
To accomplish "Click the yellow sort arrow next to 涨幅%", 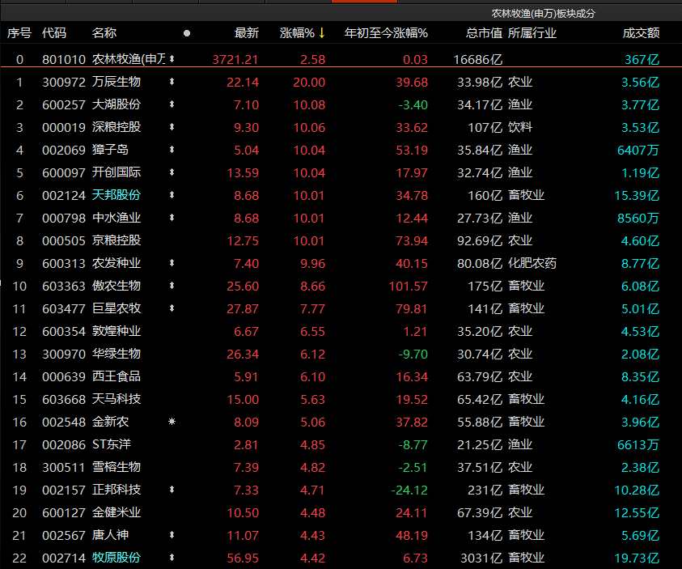I will click(321, 32).
